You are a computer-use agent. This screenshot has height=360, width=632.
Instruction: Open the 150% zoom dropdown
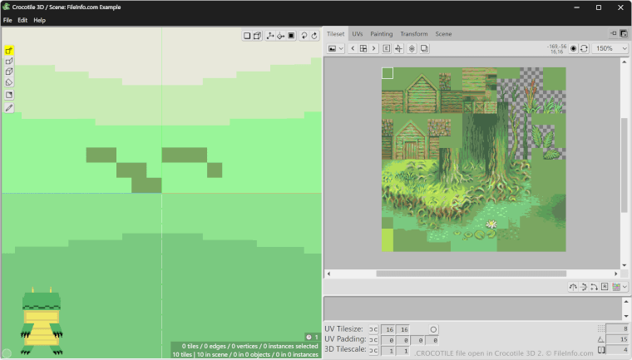click(610, 49)
